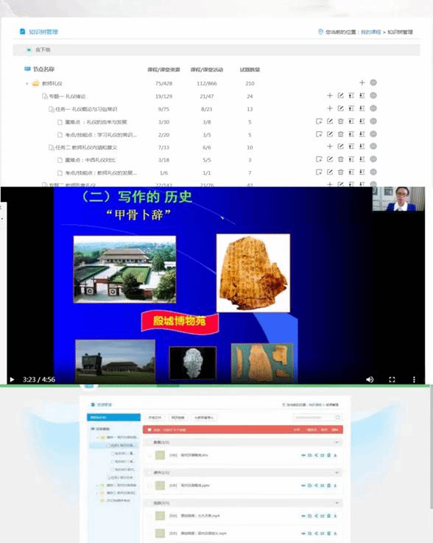Toggle the grey circle on the 教师礼仪 row
This screenshot has height=543, width=433.
point(373,83)
